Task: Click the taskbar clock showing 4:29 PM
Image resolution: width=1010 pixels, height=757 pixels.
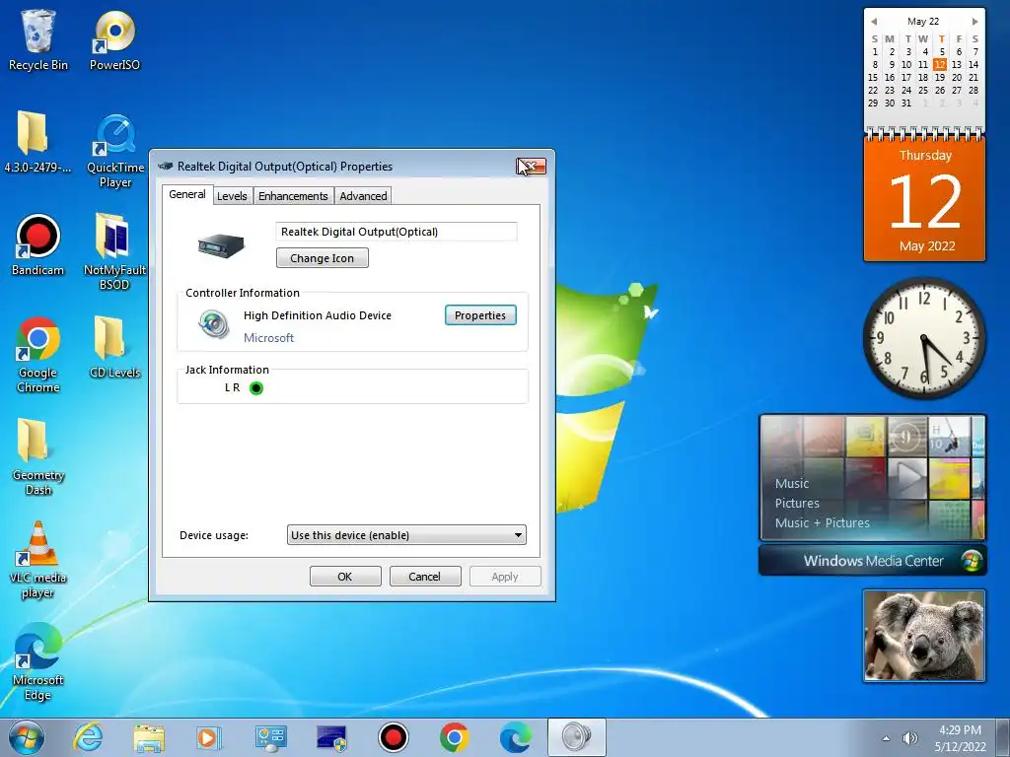Action: click(x=960, y=738)
